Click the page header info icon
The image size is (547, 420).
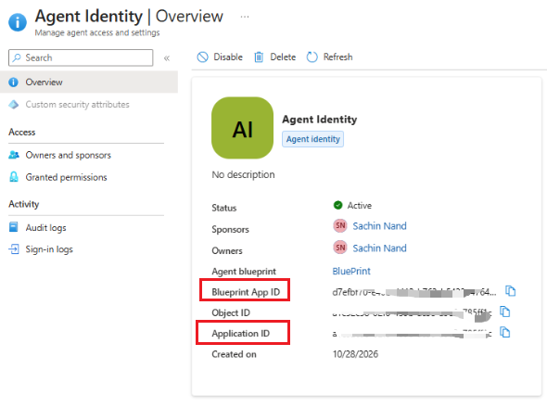[x=18, y=22]
